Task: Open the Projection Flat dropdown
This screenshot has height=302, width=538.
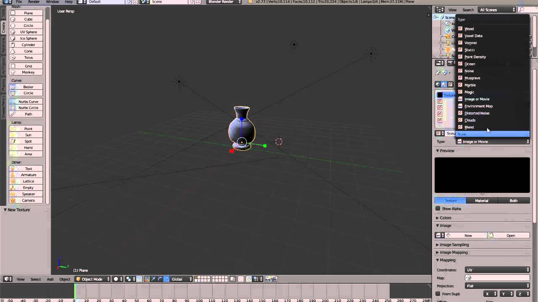Action: 497,286
